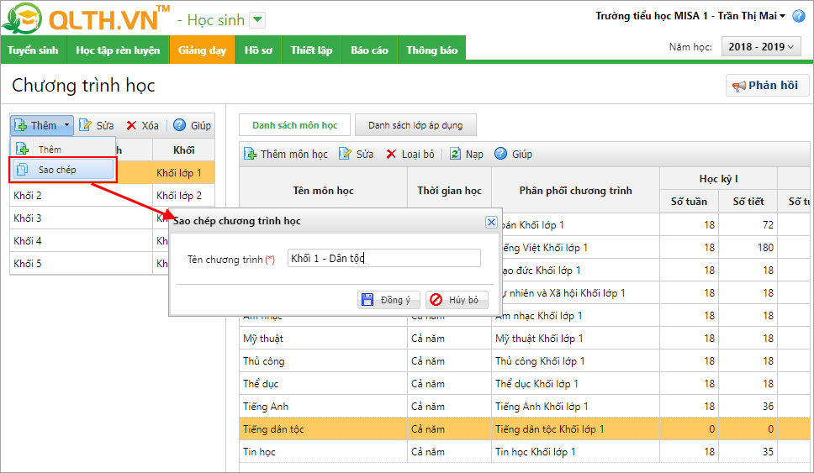Screen dimensions: 814x473
Task: Click the help question mark icon near username
Action: (x=799, y=17)
